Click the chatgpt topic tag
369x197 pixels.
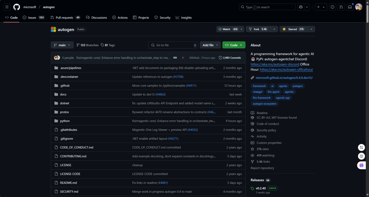point(258,92)
